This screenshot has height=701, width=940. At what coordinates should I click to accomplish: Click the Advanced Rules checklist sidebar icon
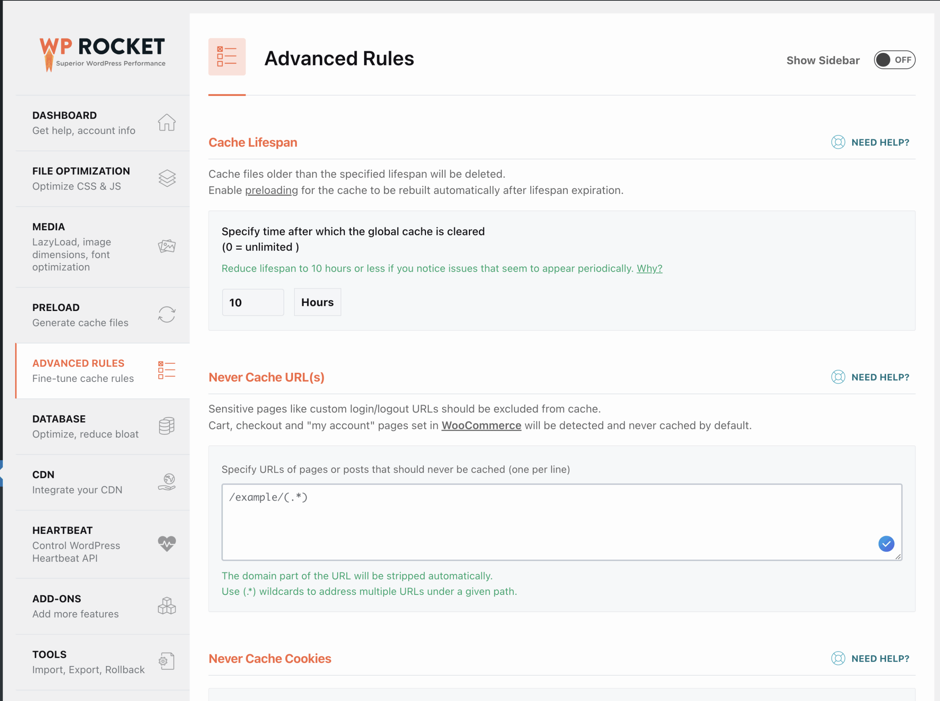pyautogui.click(x=167, y=371)
